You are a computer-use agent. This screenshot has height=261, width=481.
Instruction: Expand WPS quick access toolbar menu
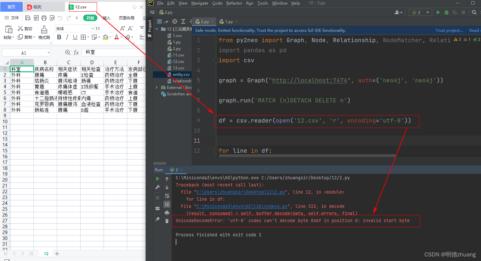[78, 18]
